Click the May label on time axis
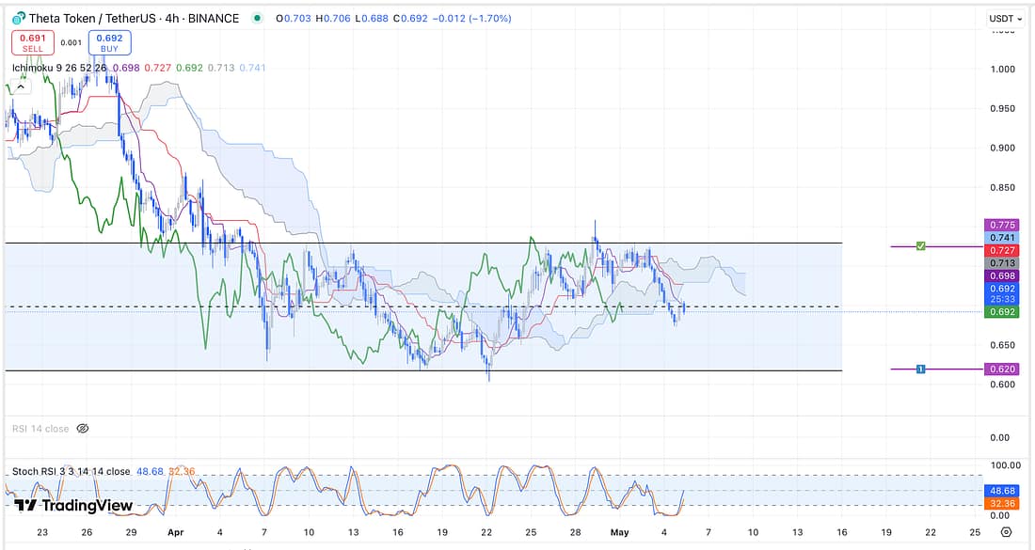This screenshot has width=1035, height=550. pos(619,532)
